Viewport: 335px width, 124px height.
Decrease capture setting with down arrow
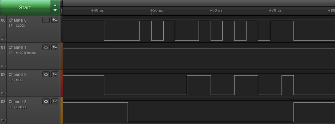(55, 10)
